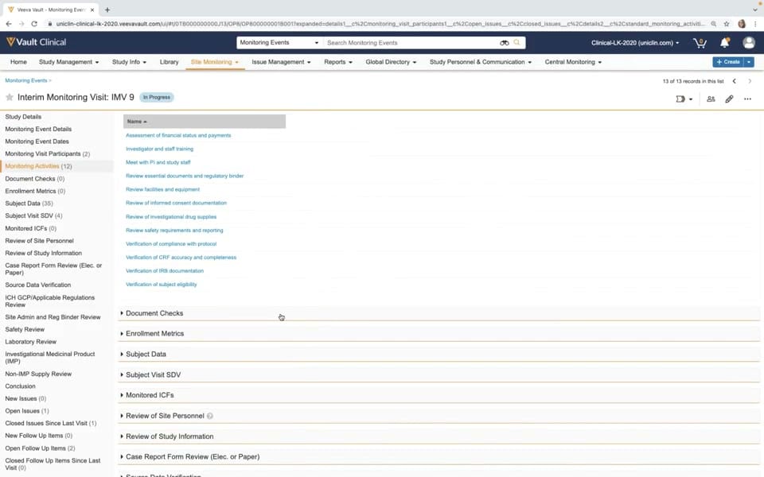Open Study Personnel & Communication menu
This screenshot has width=764, height=477.
(x=481, y=62)
